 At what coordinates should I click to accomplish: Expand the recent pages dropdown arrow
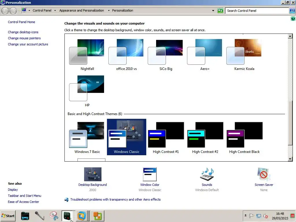point(19,11)
